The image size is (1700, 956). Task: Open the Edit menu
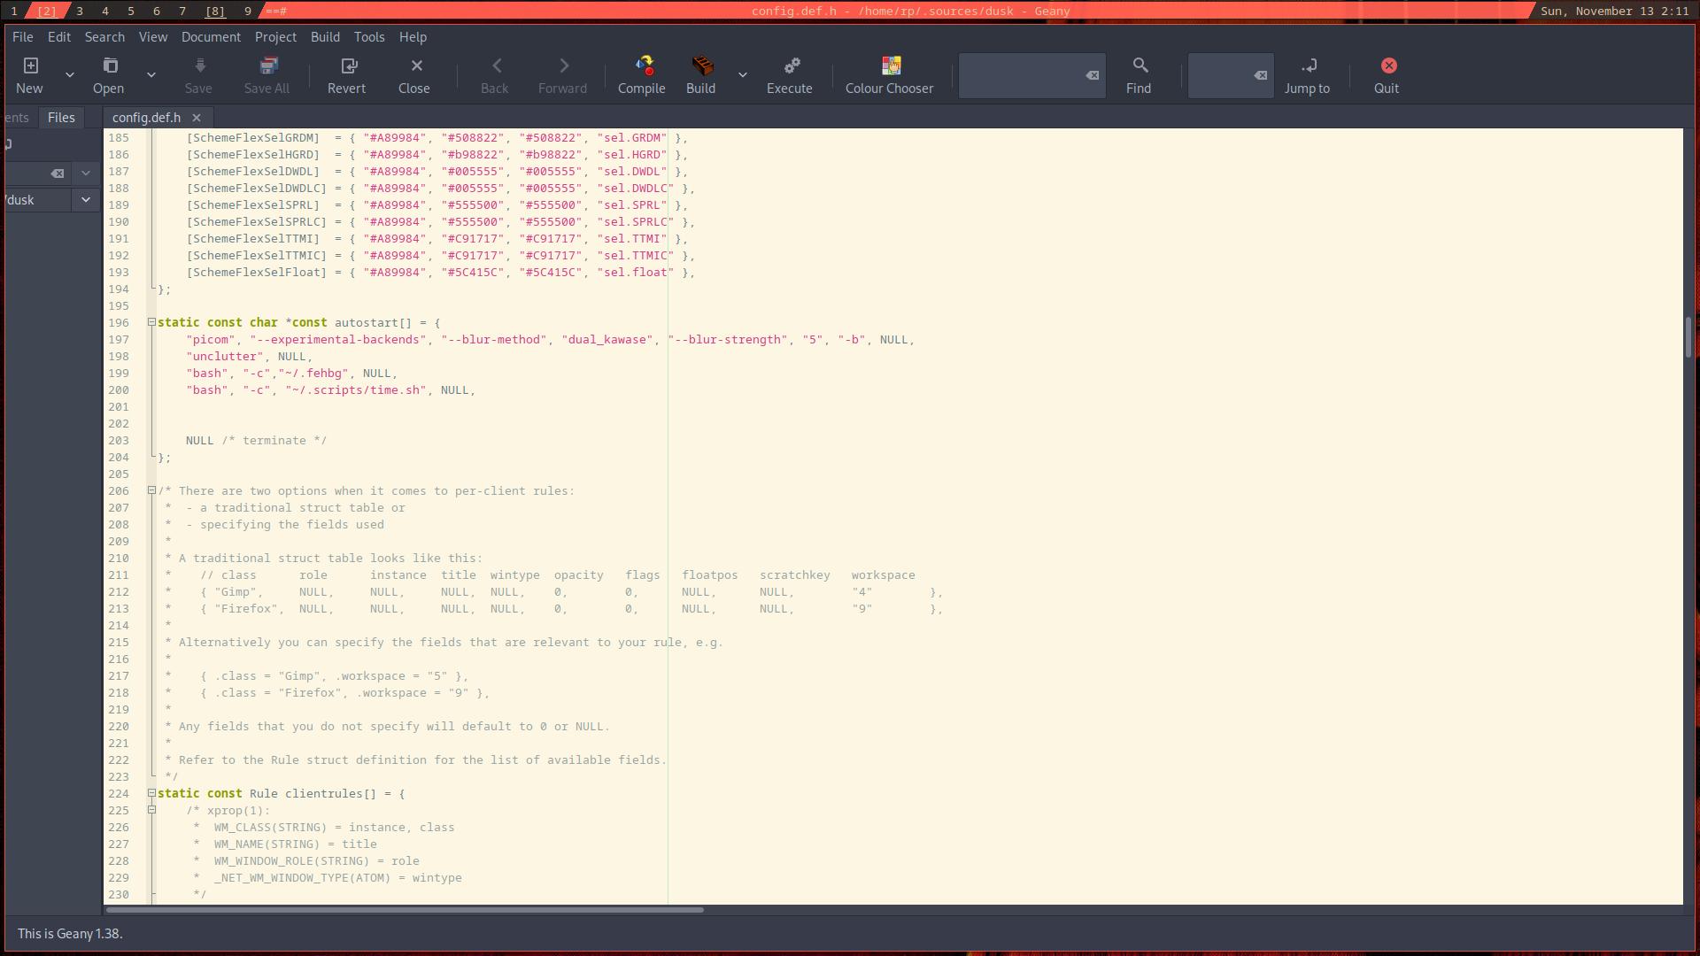click(x=58, y=36)
